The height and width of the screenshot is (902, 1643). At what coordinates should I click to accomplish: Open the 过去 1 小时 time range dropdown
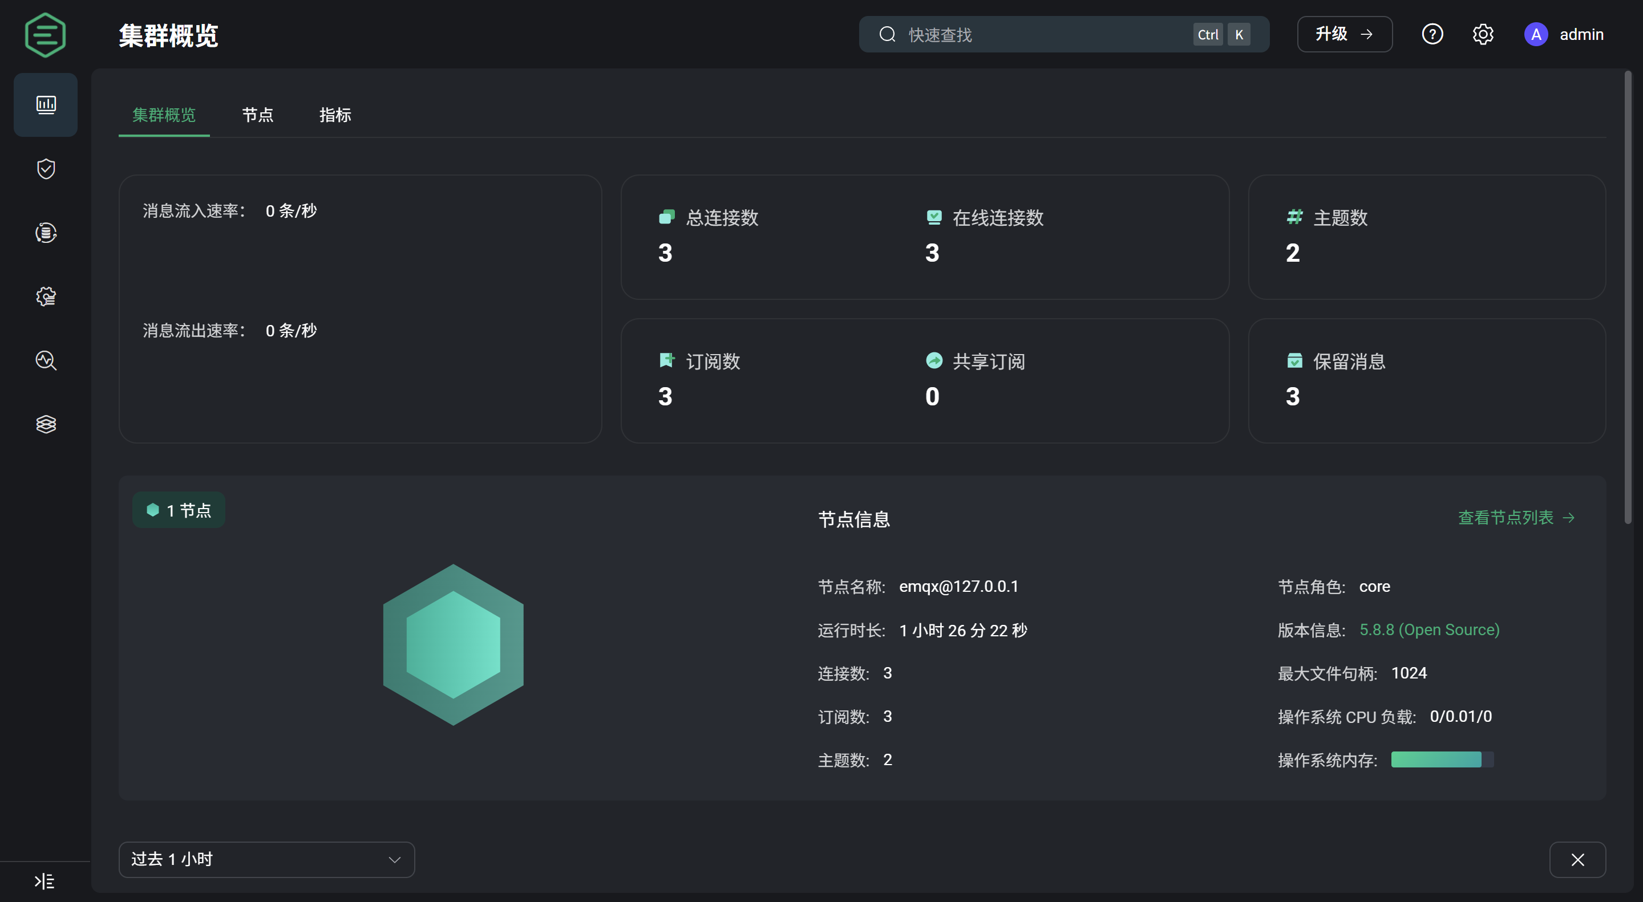click(266, 859)
